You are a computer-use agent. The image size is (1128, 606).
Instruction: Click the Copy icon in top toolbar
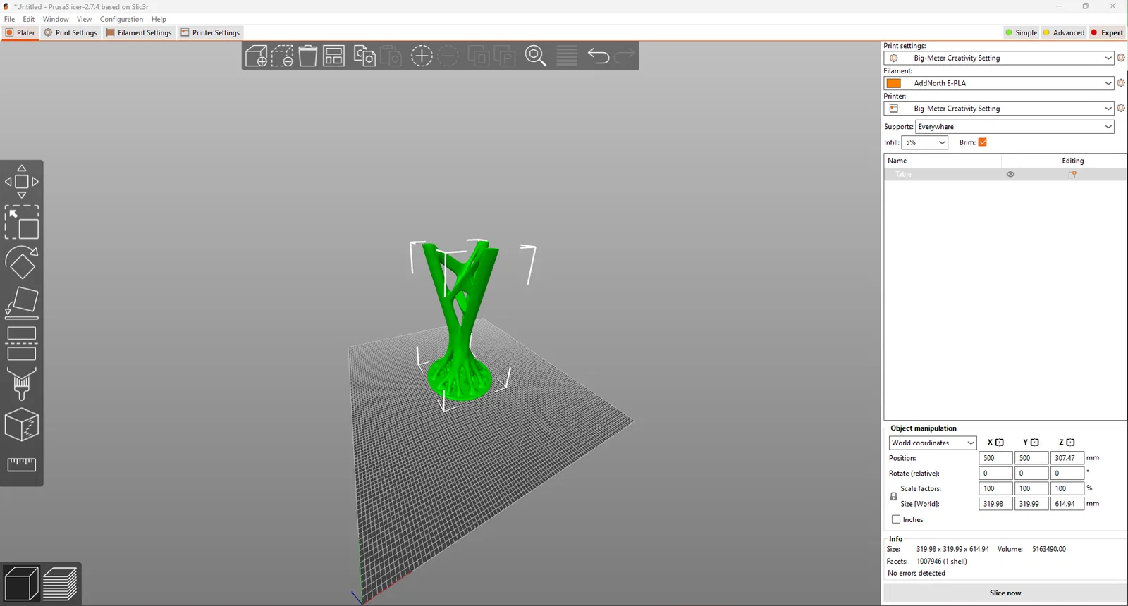click(x=364, y=56)
